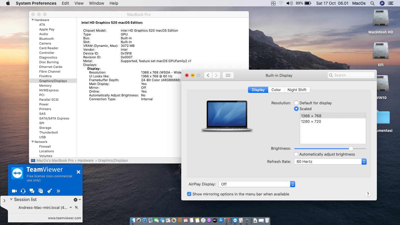Open Finder from the Dock
The image size is (400, 225).
133,220
